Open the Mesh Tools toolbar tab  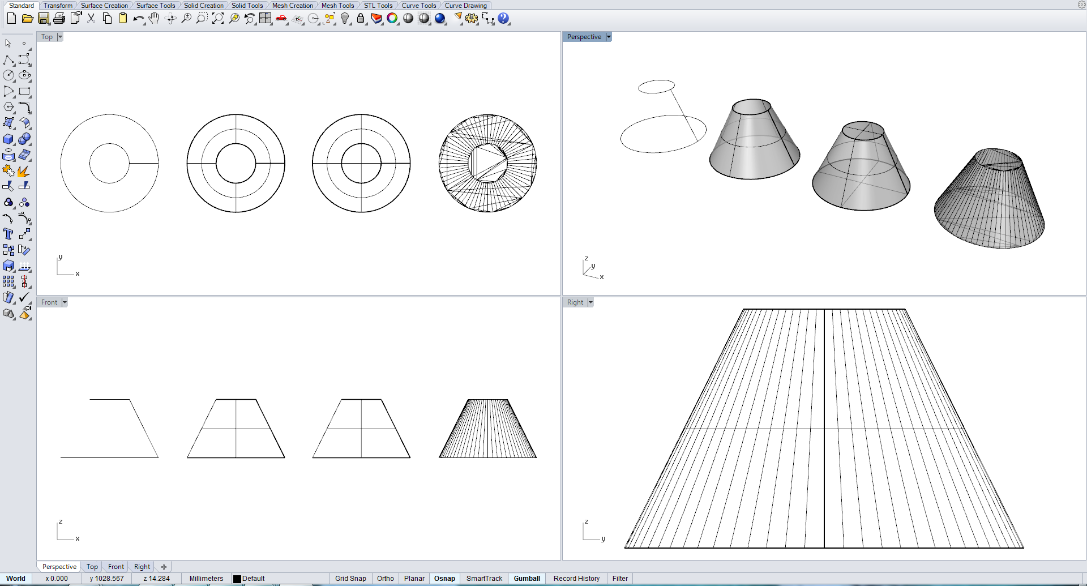coord(337,6)
